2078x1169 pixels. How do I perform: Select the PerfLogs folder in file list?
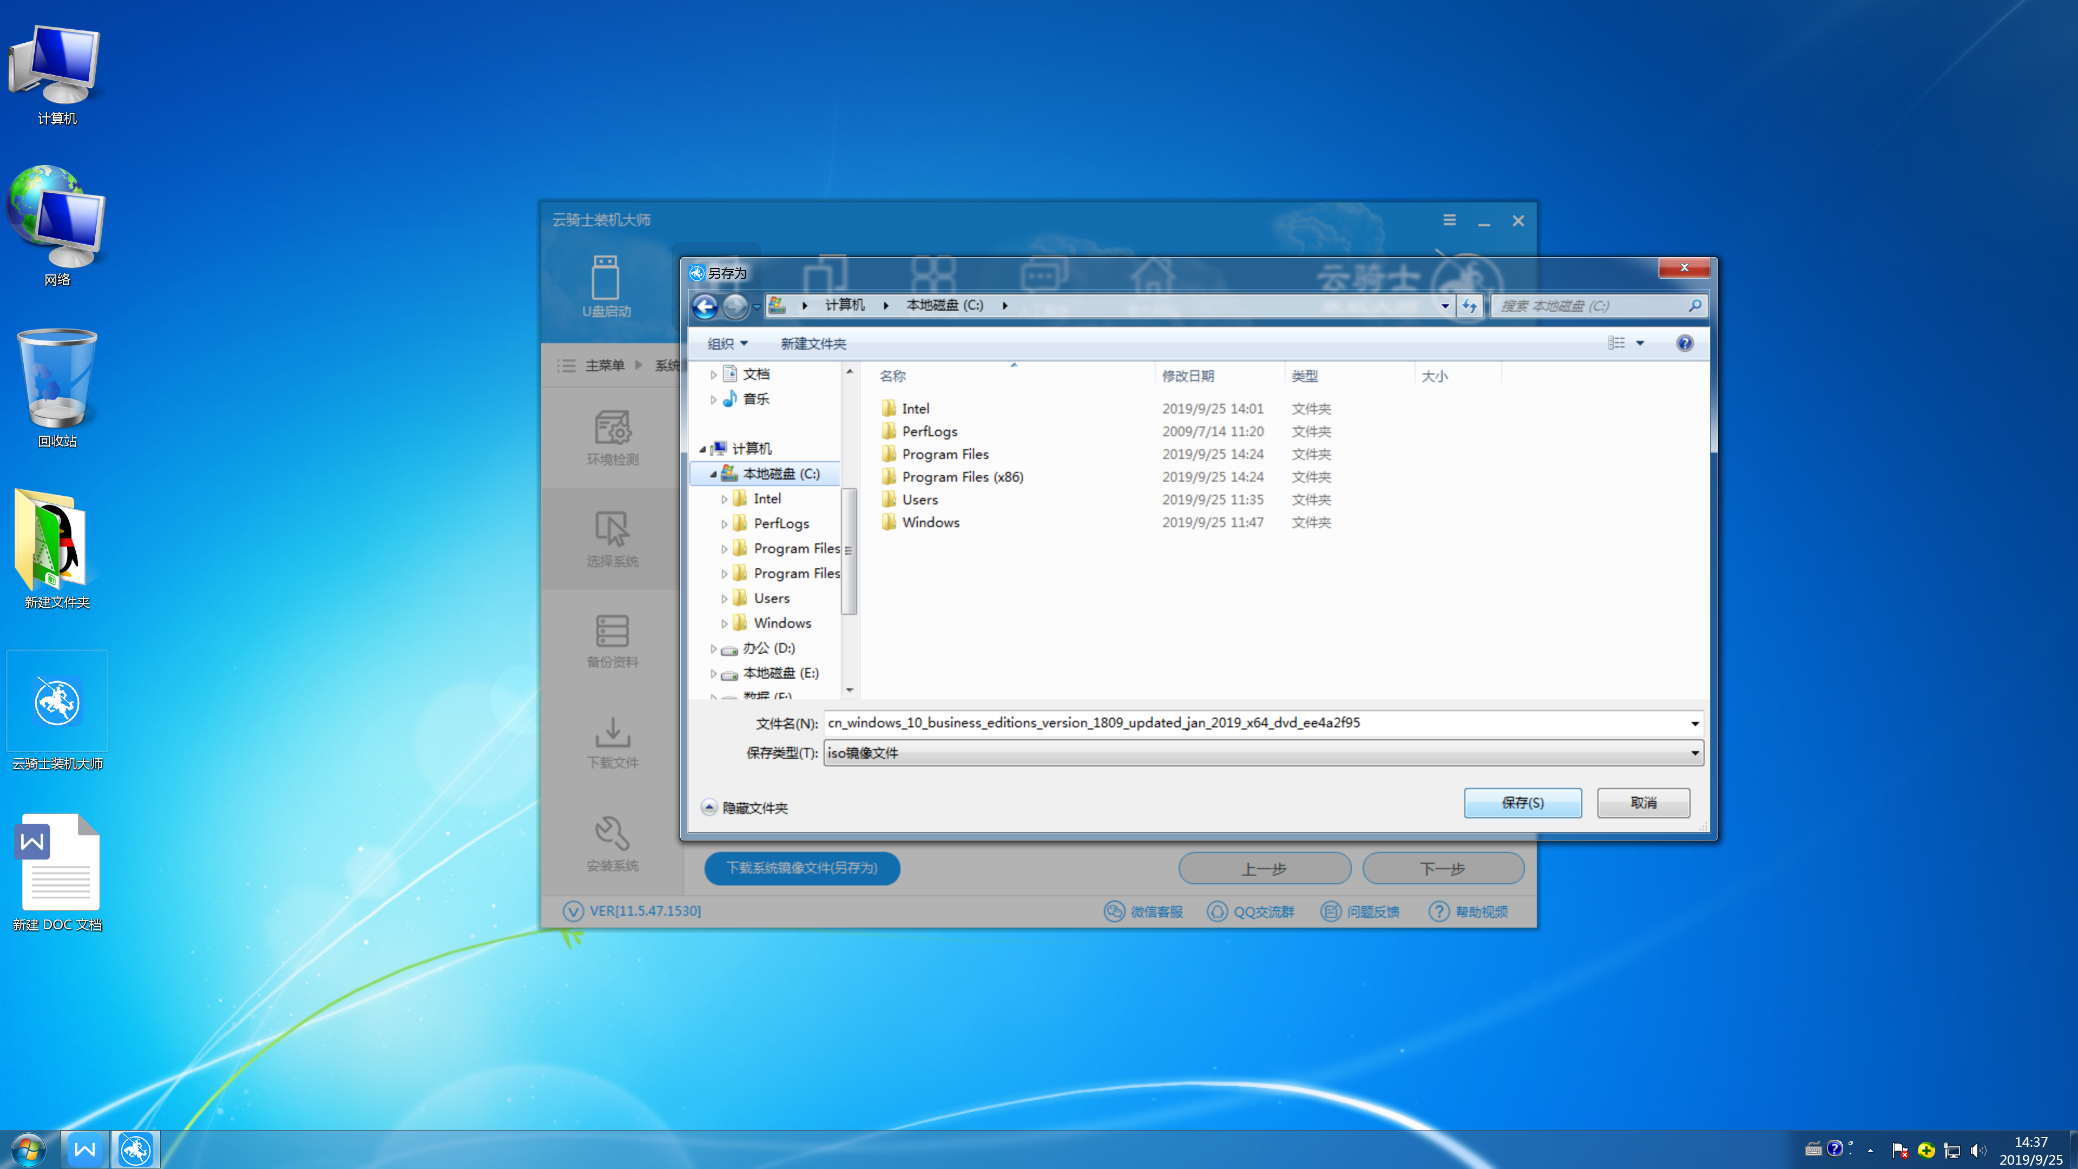point(929,432)
